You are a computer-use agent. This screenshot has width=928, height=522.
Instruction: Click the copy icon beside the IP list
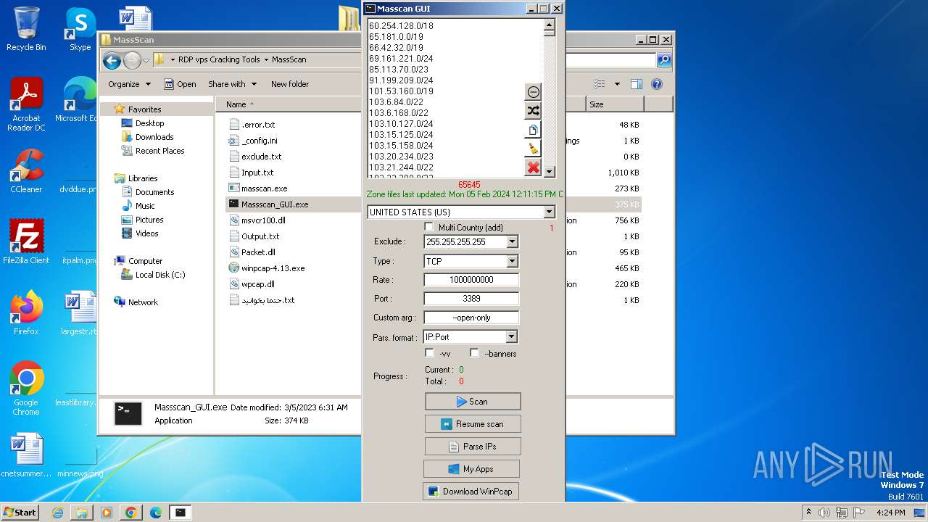click(534, 130)
